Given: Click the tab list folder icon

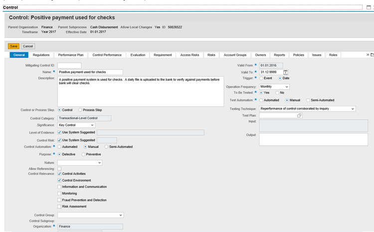Looking at the screenshot, I should 372,55.
